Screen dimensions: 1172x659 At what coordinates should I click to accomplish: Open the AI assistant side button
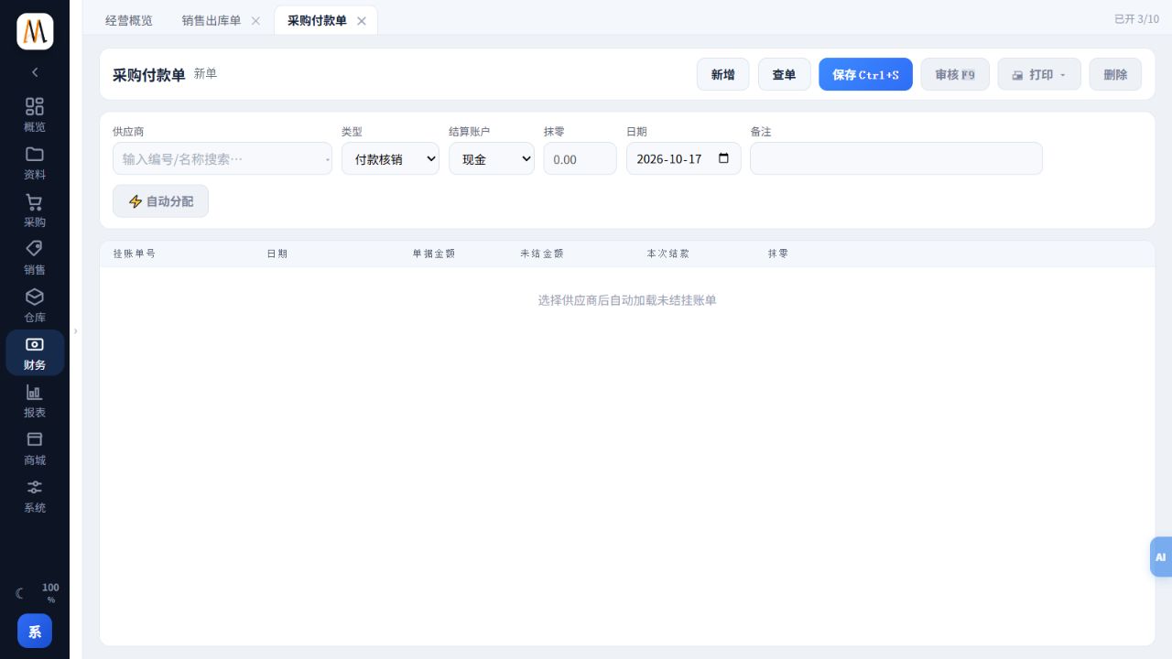point(1161,556)
